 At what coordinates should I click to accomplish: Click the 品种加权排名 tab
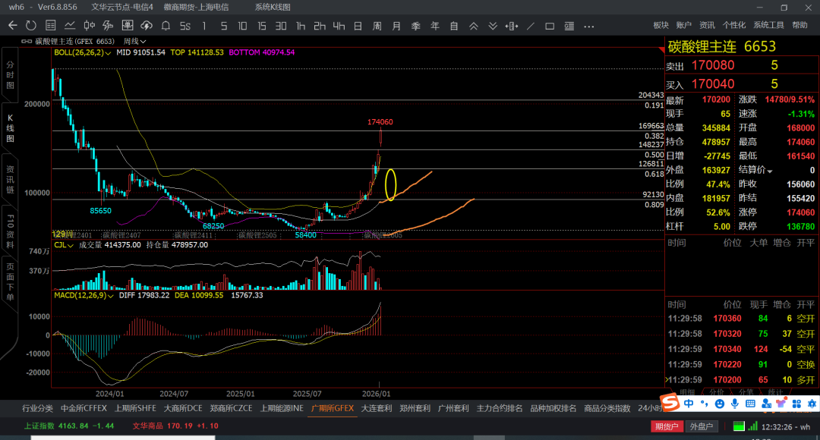tap(553, 408)
